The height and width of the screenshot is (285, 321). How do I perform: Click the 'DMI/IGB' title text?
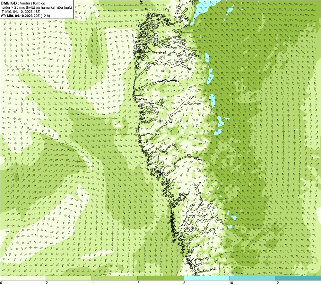pos(9,3)
